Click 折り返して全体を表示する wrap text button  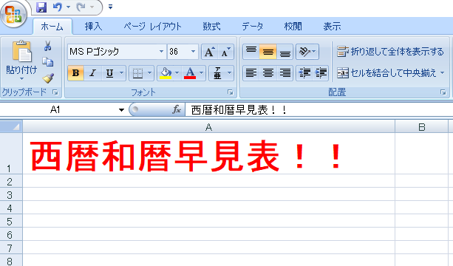(x=390, y=52)
